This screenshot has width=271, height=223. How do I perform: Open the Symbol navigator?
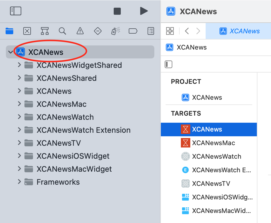(45, 31)
